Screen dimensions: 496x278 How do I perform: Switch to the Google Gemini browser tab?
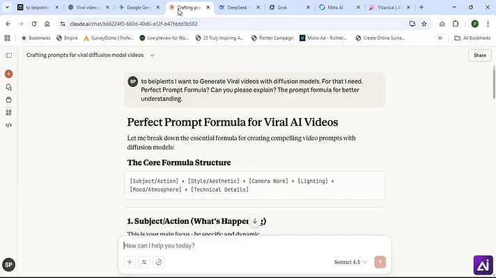pyautogui.click(x=139, y=7)
